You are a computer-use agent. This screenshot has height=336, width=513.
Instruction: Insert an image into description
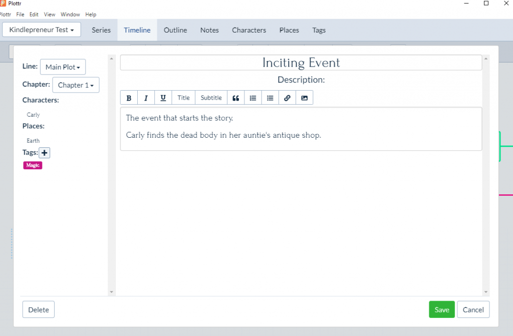304,98
